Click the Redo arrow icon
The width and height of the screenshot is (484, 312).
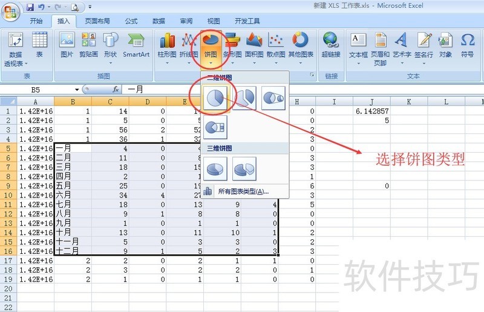(x=57, y=7)
